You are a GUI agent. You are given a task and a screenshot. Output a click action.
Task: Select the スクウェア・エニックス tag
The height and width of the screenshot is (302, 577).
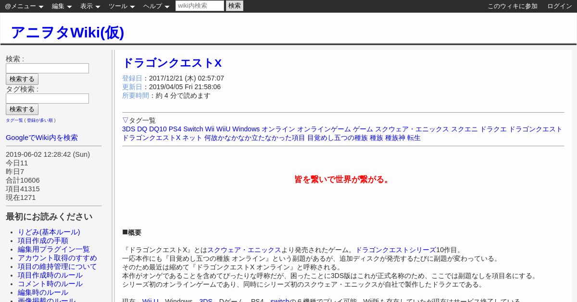click(412, 129)
